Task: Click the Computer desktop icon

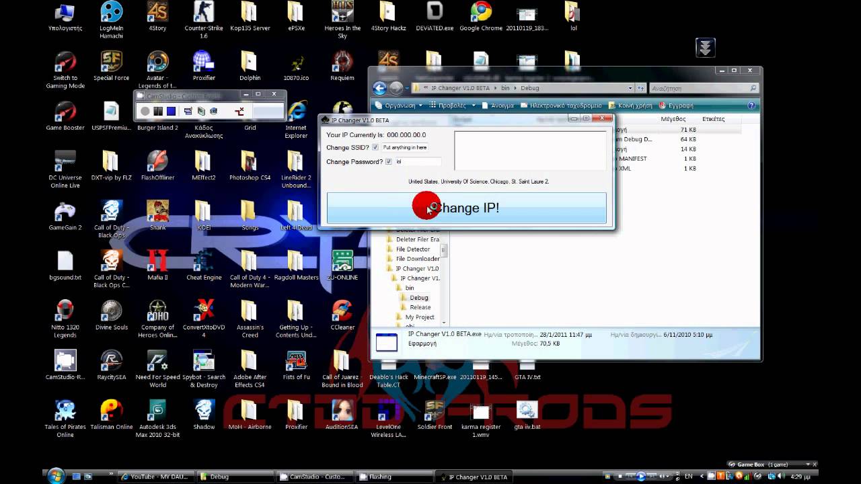Action: pyautogui.click(x=65, y=17)
